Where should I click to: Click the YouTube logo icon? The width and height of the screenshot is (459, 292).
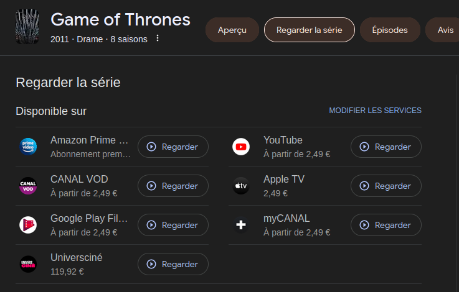pos(241,147)
